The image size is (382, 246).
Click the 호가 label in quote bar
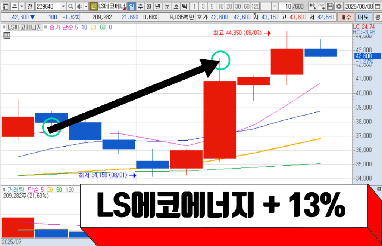coord(202,17)
